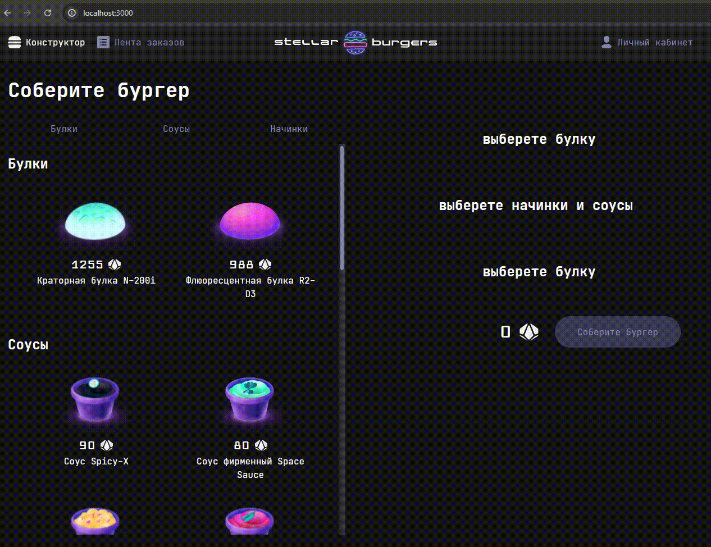The height and width of the screenshot is (547, 711).
Task: Click the Краторная булка N-200i name
Action: pyautogui.click(x=96, y=280)
